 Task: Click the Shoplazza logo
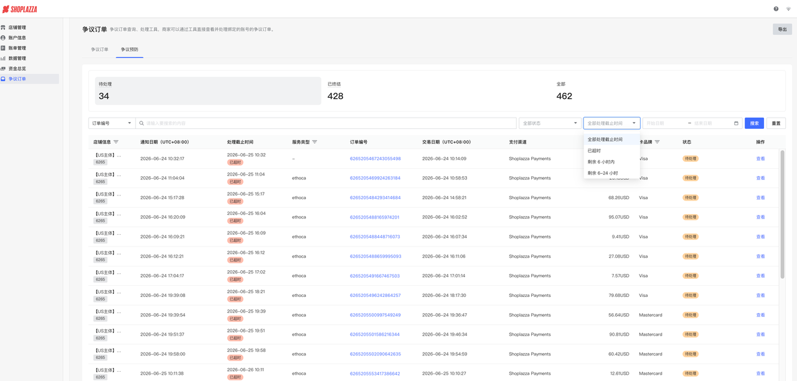click(20, 9)
